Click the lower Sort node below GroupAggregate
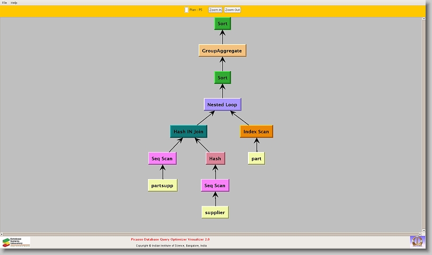 click(x=222, y=78)
